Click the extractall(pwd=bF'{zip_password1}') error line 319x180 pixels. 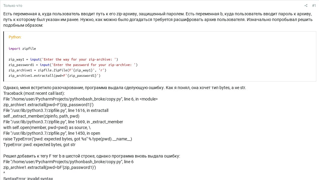pyautogui.click(x=50, y=167)
